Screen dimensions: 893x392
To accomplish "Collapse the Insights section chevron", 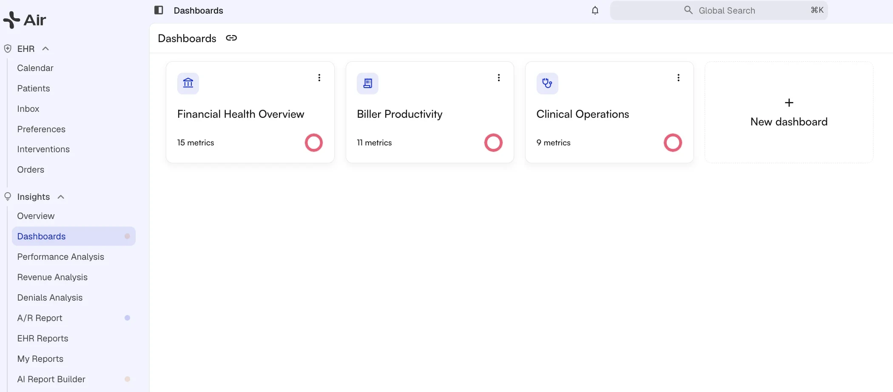I will [x=61, y=196].
